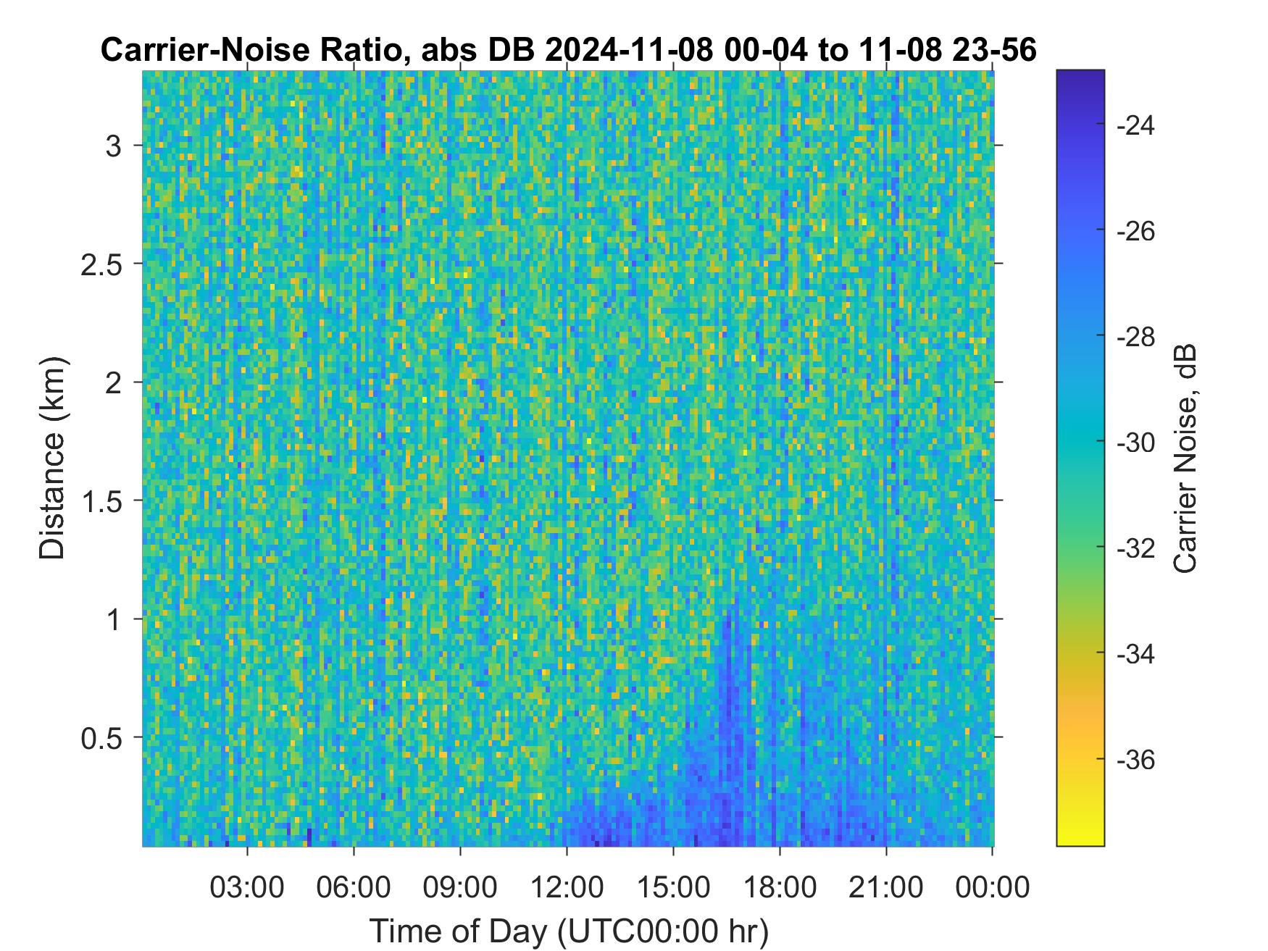Click the 03:00 time tick label
Screen dimensions: 1268x951
tap(247, 887)
